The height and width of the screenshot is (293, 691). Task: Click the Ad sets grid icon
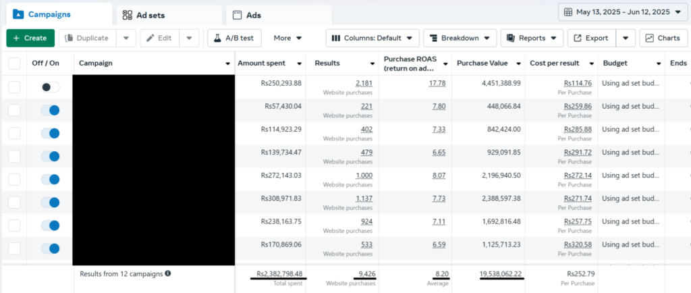128,16
